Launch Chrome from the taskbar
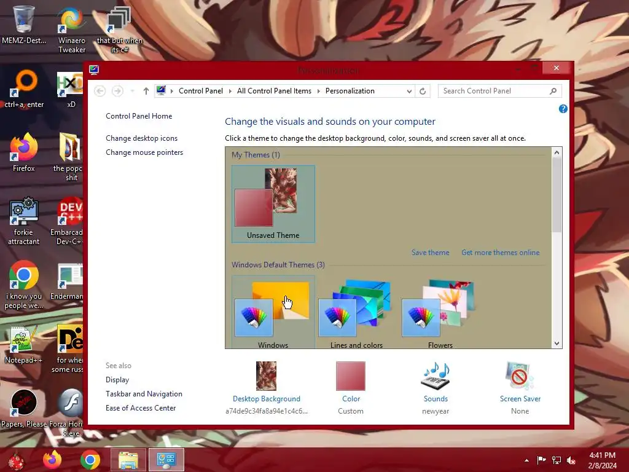 (90, 460)
